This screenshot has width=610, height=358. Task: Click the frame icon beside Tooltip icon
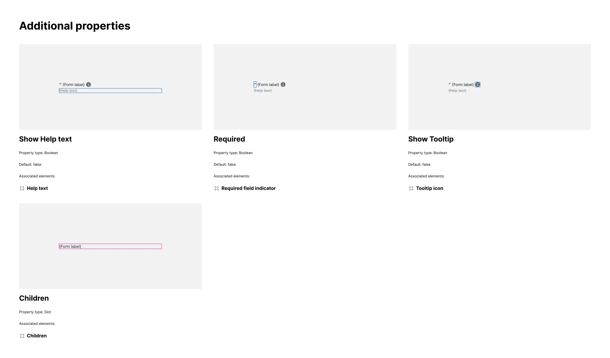(x=411, y=188)
